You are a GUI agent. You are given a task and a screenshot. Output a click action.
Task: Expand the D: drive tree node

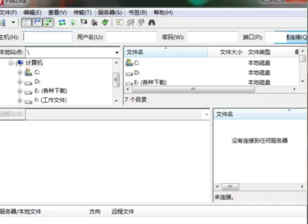[20, 81]
